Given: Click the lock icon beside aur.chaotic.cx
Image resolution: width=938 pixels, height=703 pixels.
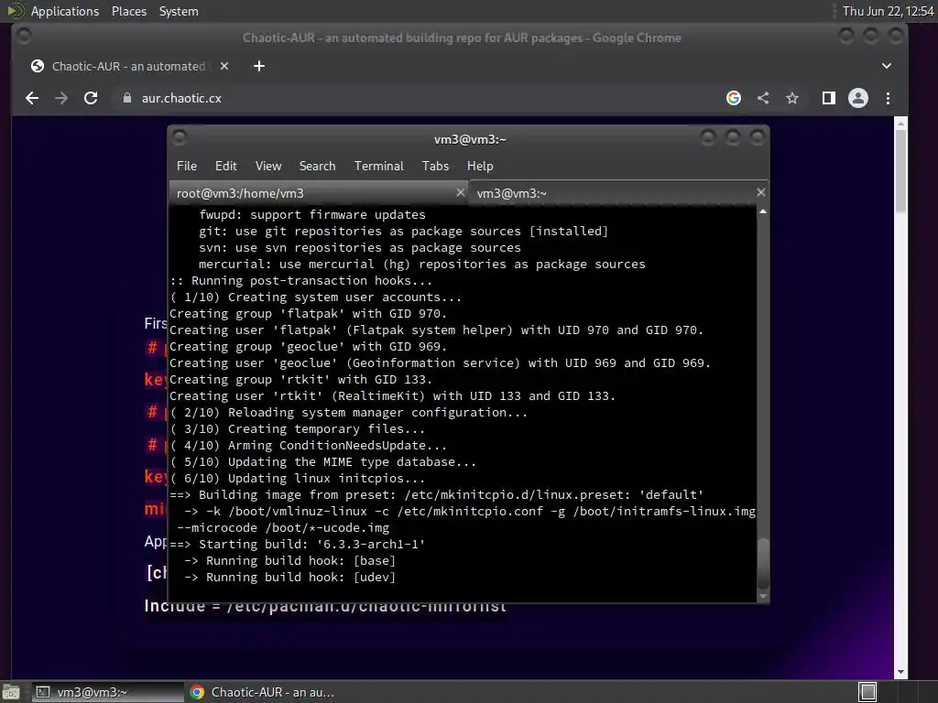Looking at the screenshot, I should pos(126,98).
